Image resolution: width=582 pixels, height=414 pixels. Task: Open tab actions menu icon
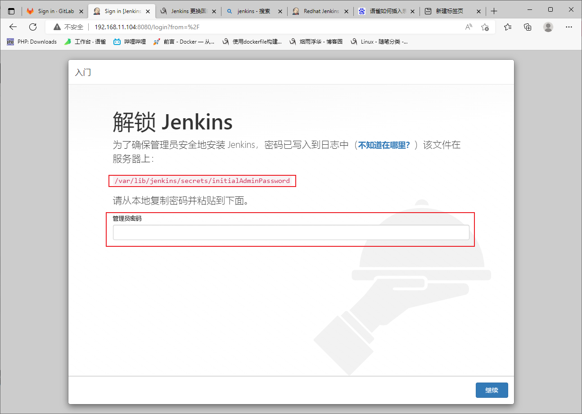pyautogui.click(x=11, y=11)
